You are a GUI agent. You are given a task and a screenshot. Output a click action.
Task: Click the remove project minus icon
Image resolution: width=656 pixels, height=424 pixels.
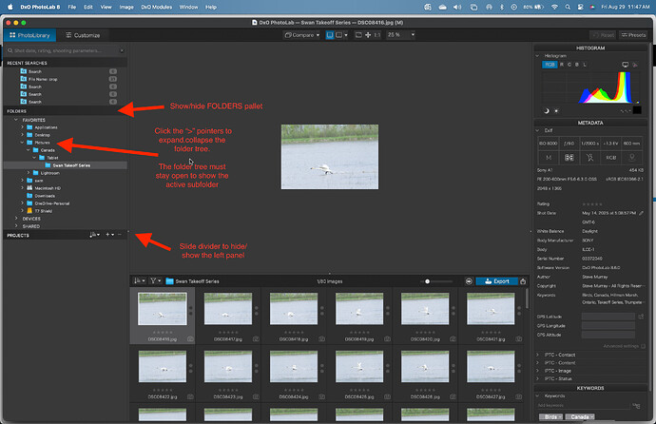120,235
